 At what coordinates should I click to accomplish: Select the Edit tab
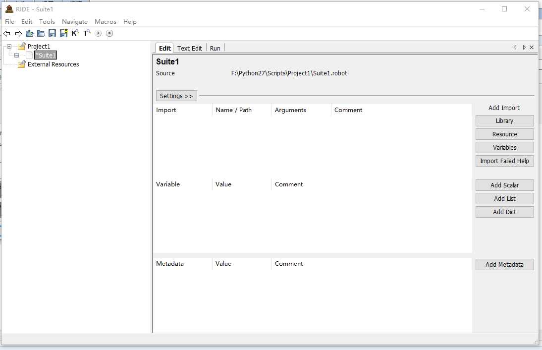point(164,48)
